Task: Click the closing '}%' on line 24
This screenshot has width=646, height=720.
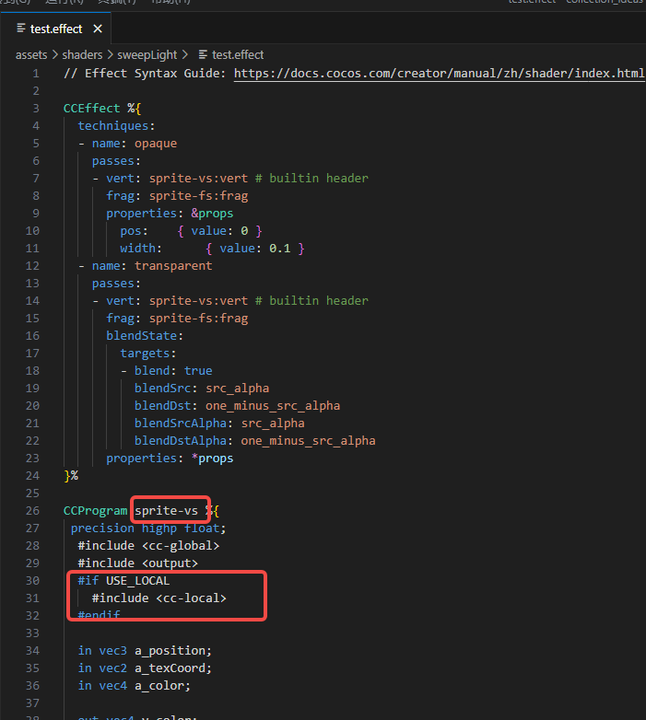Action: click(71, 476)
